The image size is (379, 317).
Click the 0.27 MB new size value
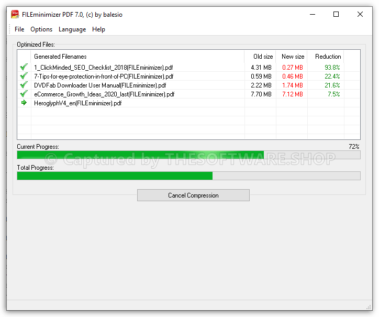pyautogui.click(x=293, y=67)
